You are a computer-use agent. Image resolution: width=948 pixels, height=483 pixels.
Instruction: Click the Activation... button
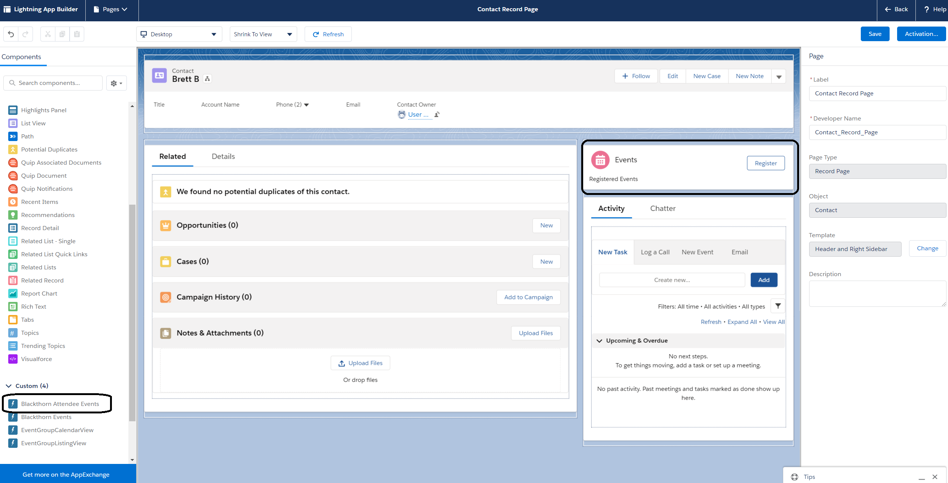[x=921, y=34]
